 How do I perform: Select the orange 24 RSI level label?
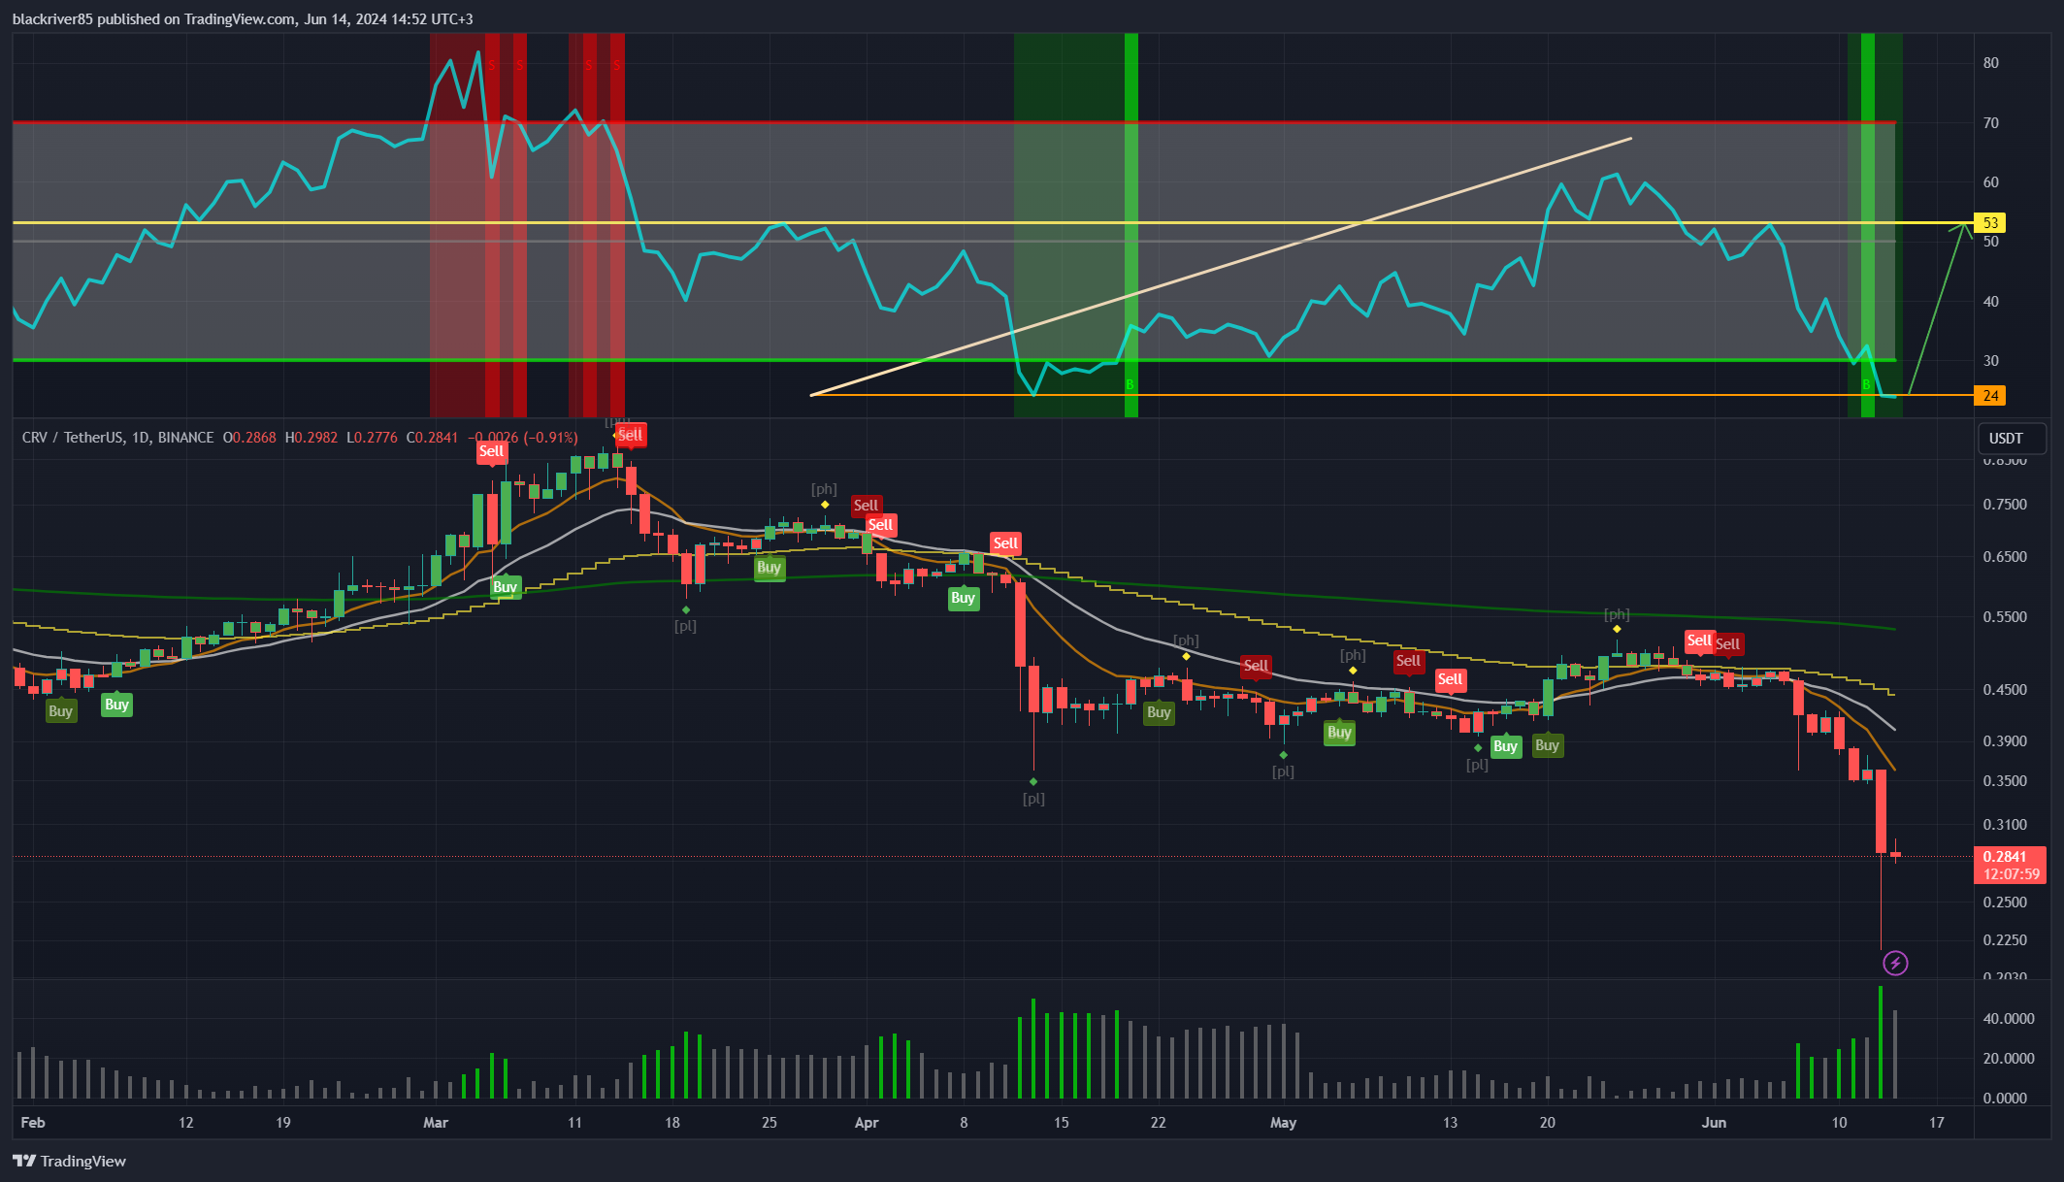tap(1989, 396)
